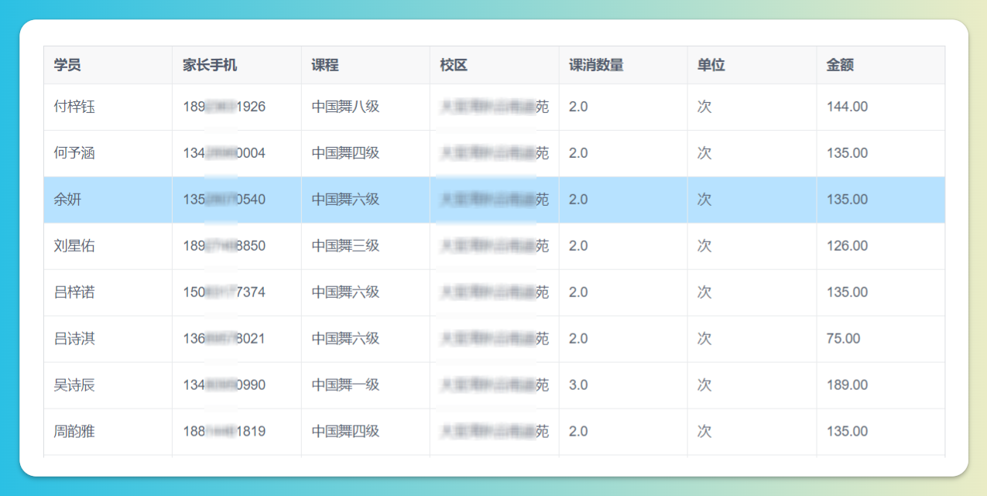Click 中国舞四级 in 何予涵's row

pos(346,153)
